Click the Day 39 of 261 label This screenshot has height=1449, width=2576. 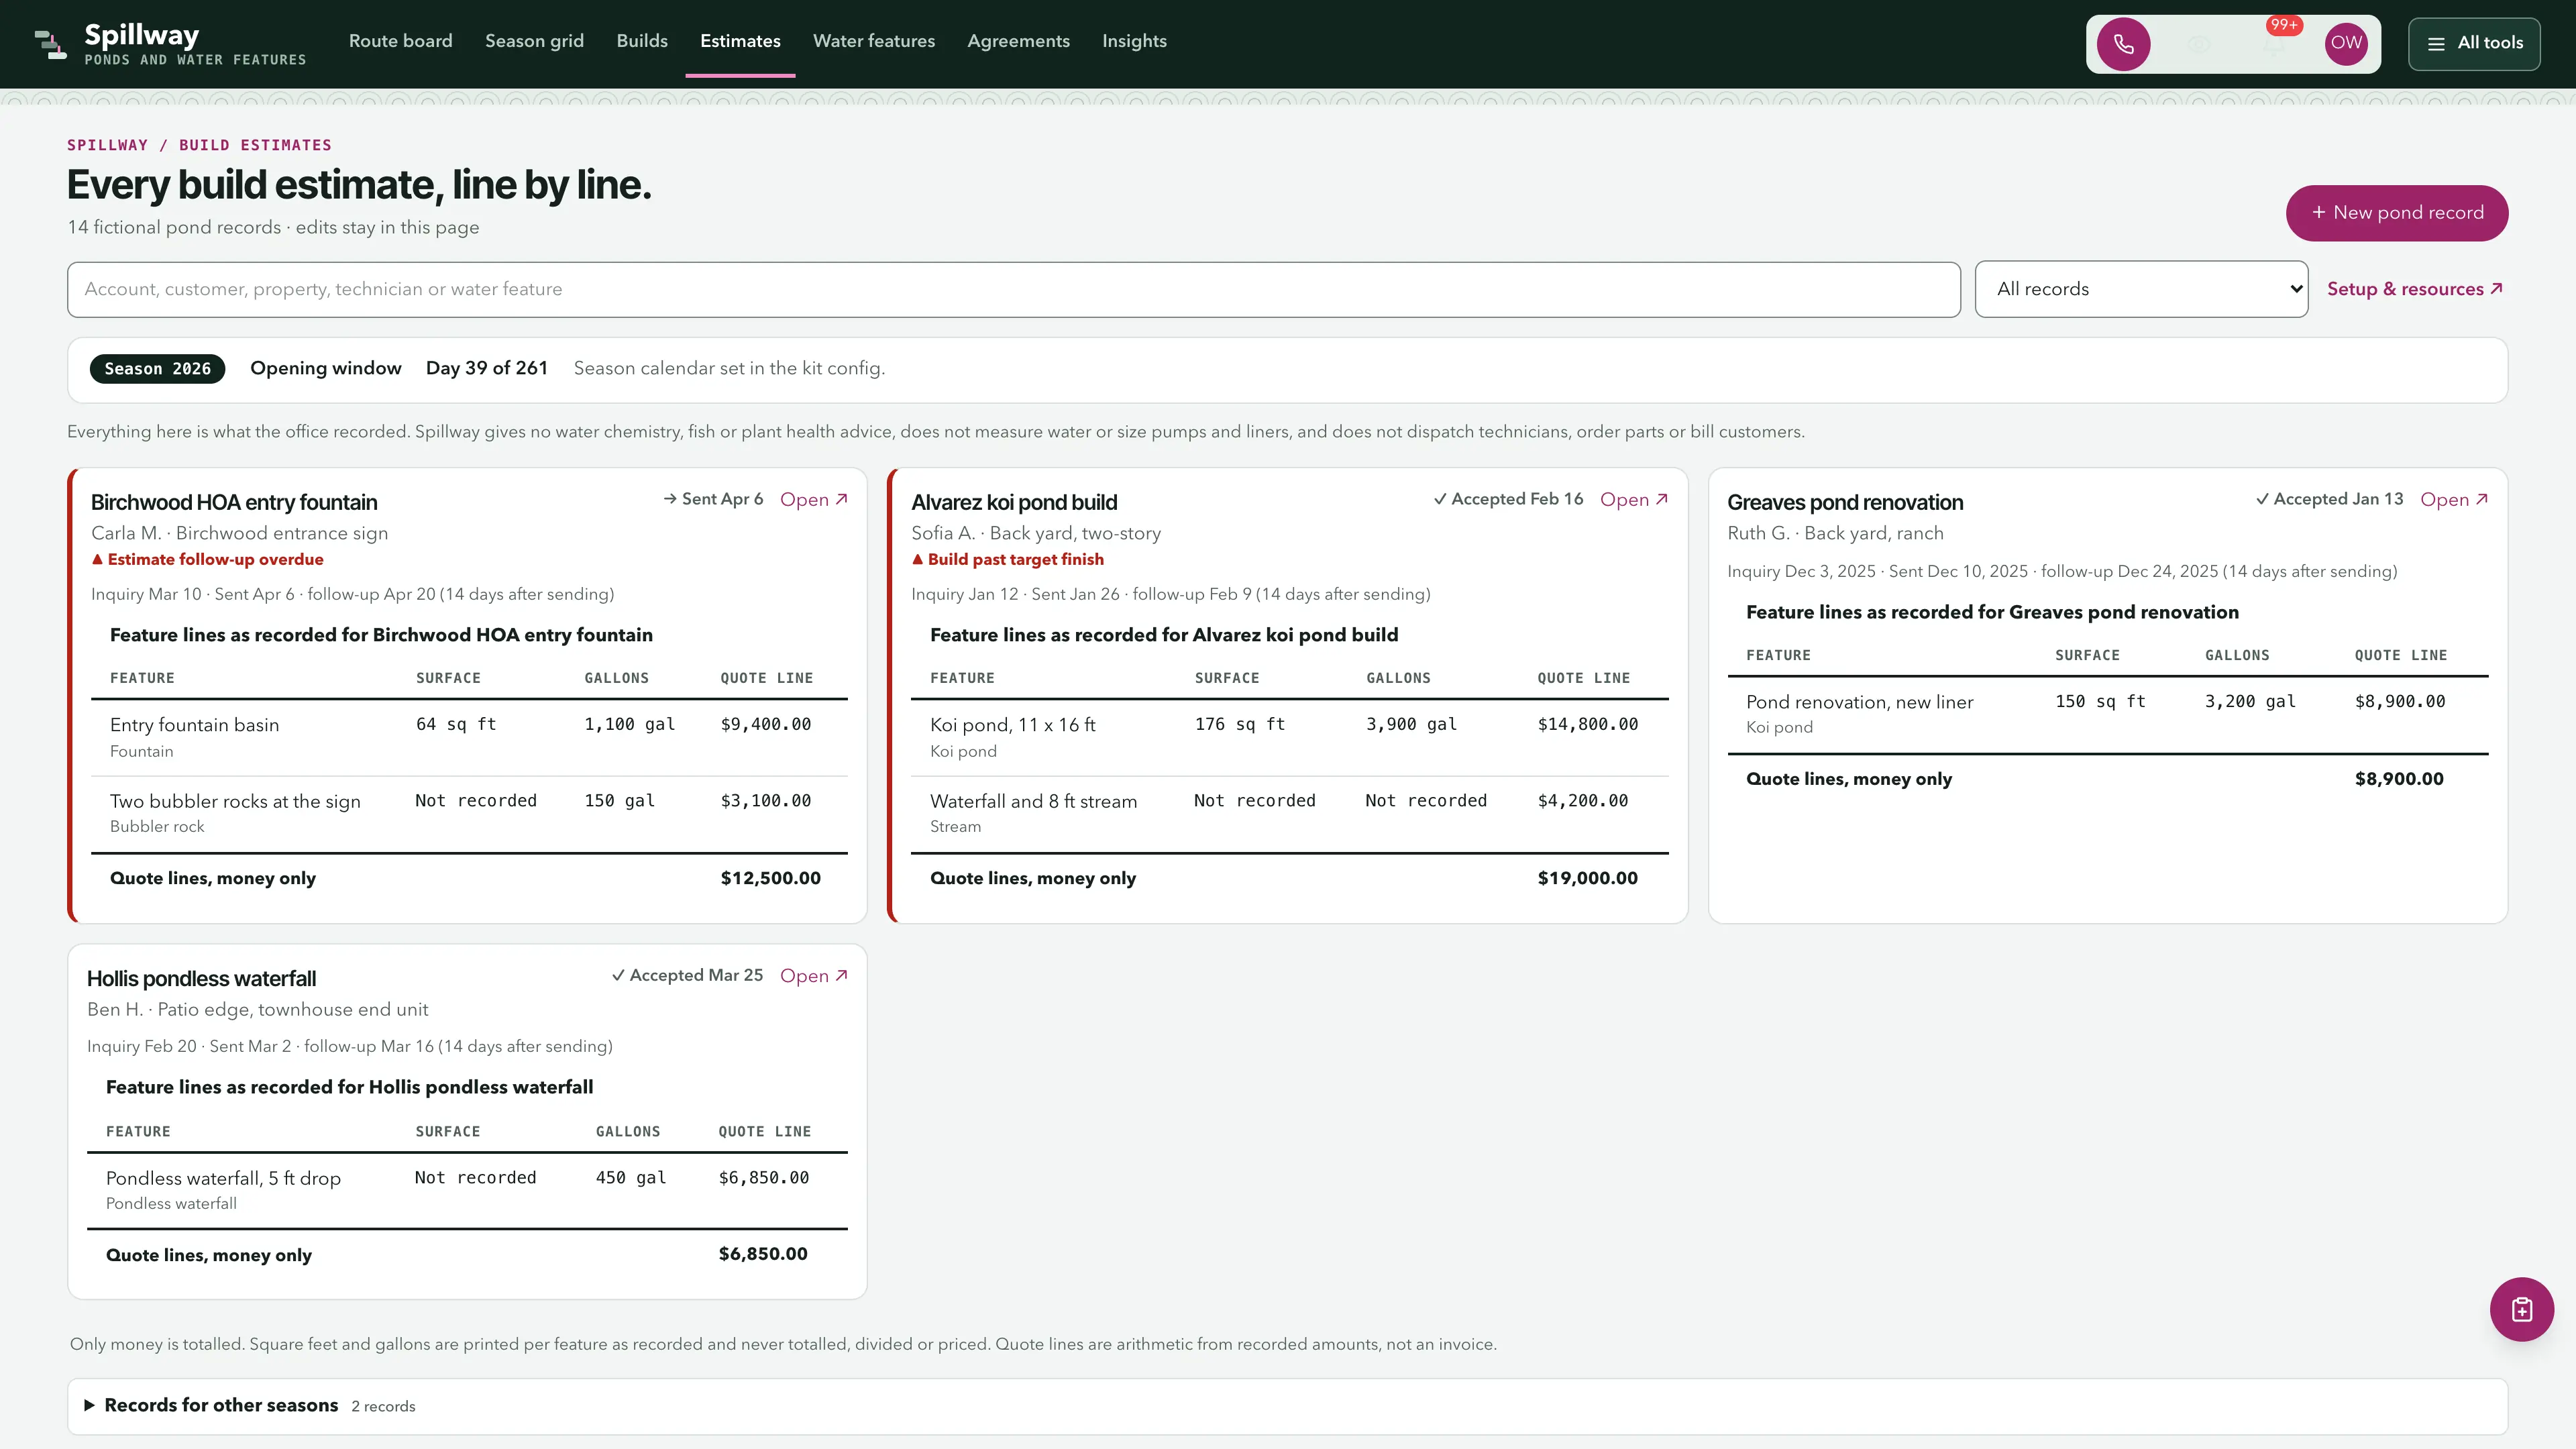[x=487, y=368]
